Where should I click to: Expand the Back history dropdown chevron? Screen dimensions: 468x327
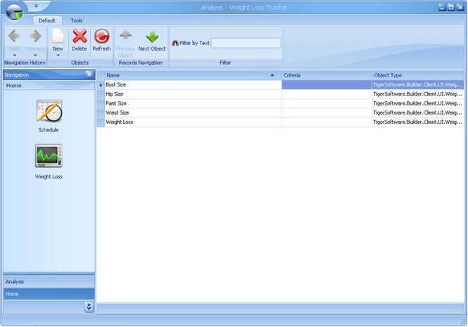pyautogui.click(x=14, y=55)
